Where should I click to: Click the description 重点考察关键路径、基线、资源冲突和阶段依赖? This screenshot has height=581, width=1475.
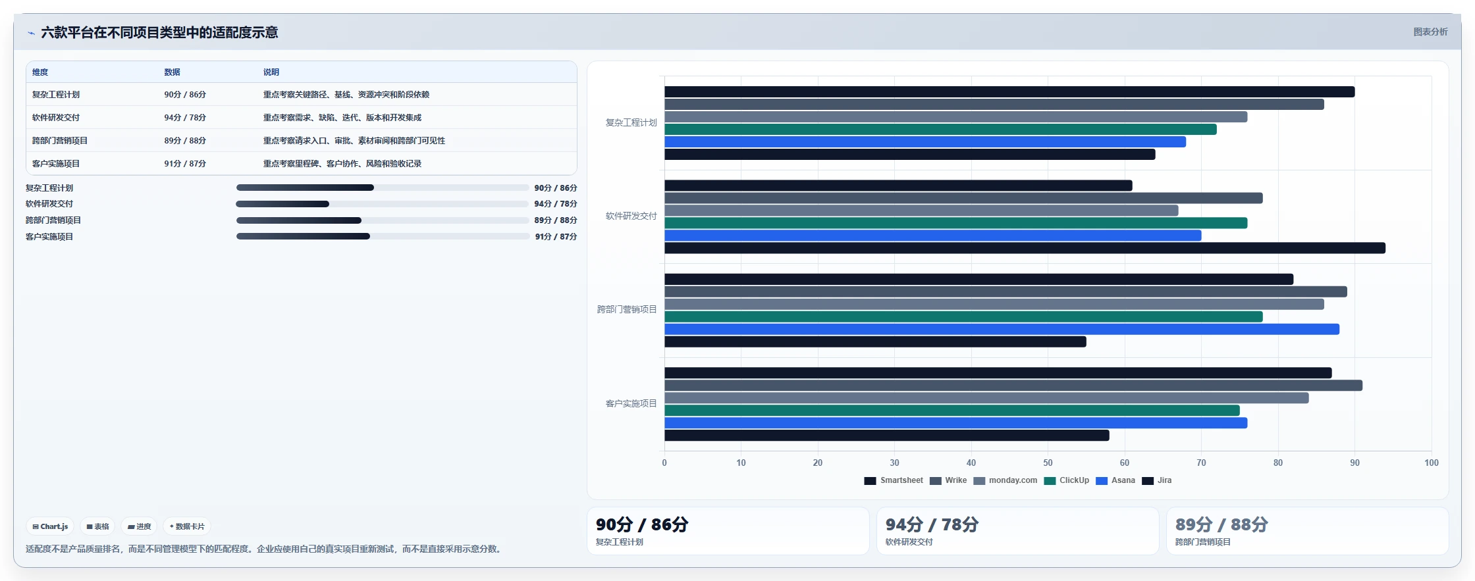346,95
